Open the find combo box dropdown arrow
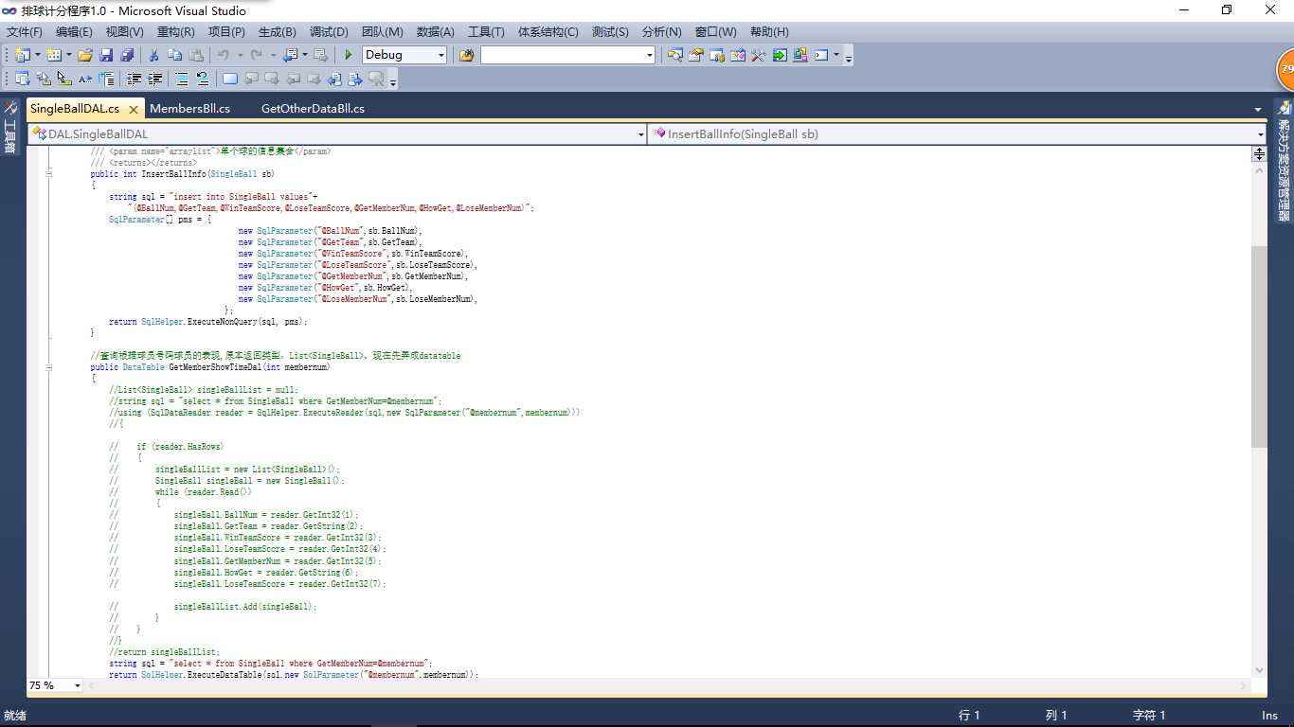 tap(649, 55)
